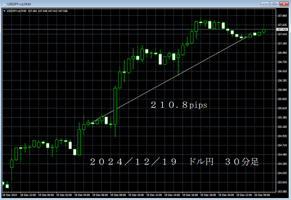Screen dimensions: 291x200
Task: Close the USDJPY-cd,M30 chart window
Action: [284, 4]
